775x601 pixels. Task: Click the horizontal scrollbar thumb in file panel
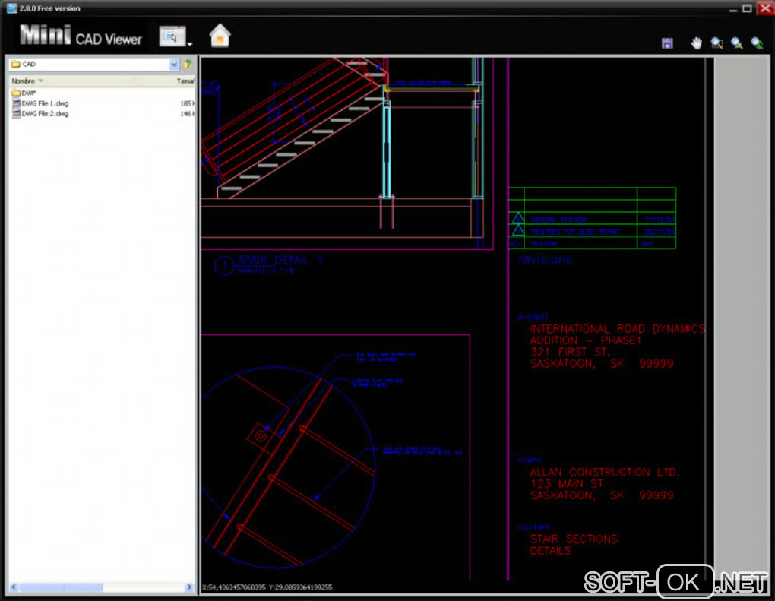coord(62,587)
